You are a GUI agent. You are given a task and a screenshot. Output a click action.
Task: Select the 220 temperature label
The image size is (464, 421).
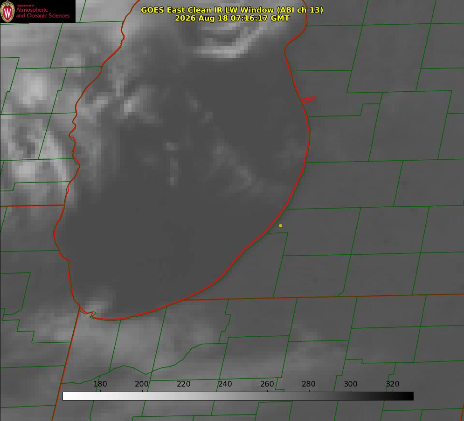click(x=183, y=384)
